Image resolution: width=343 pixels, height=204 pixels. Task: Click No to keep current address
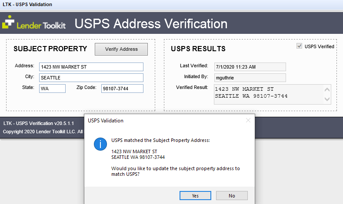click(x=232, y=196)
